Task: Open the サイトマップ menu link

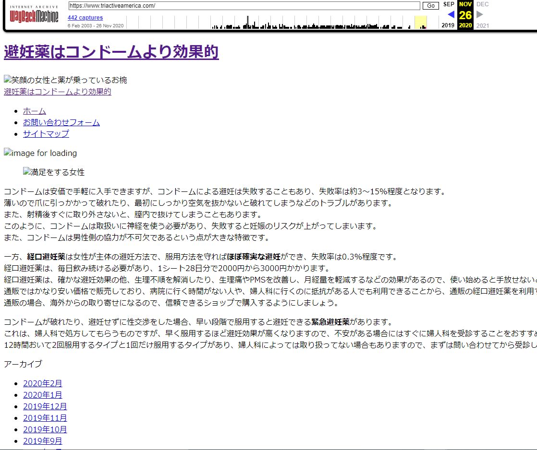Action: 46,134
